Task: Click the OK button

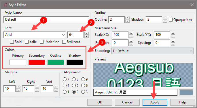Action: pyautogui.click(x=100, y=102)
